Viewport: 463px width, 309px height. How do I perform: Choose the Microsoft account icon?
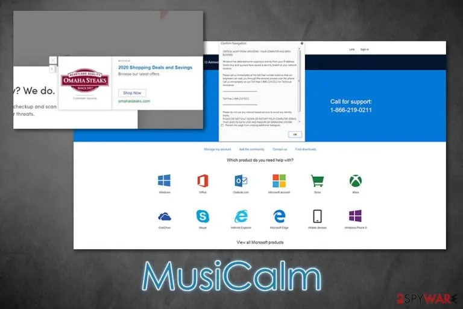tap(279, 180)
